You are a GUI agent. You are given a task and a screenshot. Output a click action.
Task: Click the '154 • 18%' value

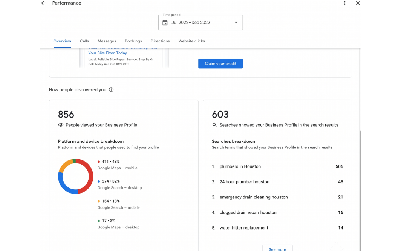click(x=110, y=201)
